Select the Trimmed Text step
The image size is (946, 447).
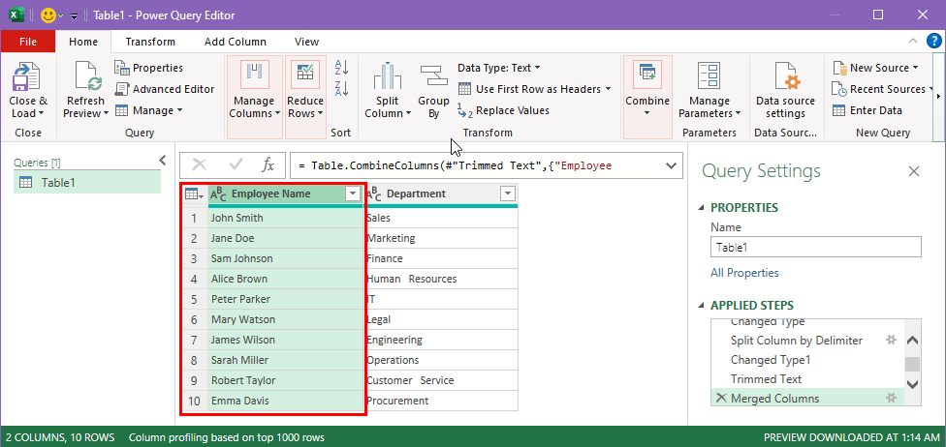pos(807,379)
